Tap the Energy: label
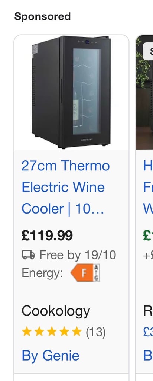Screen dimensions: 153x381 click(x=42, y=273)
